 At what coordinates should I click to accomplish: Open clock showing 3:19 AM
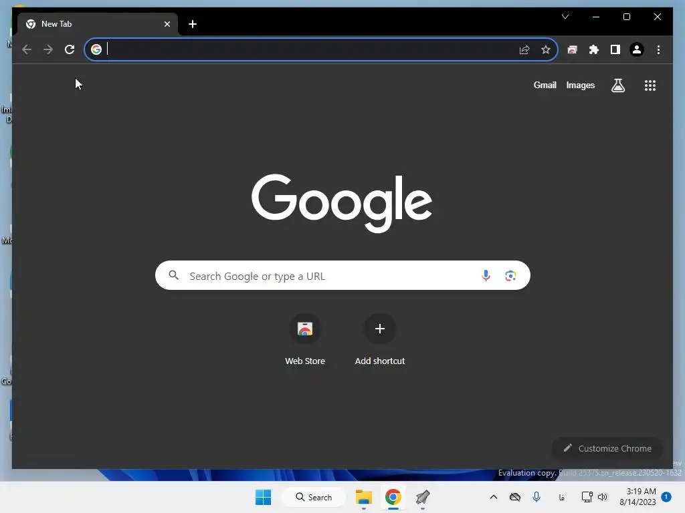tap(638, 497)
